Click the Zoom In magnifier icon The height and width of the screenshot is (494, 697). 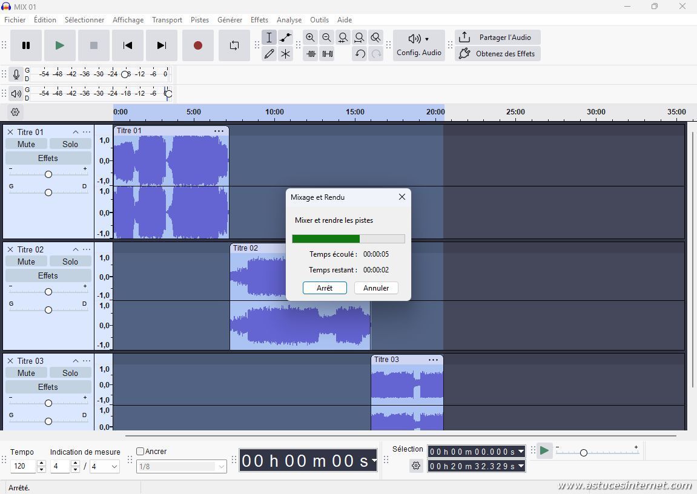click(x=311, y=38)
